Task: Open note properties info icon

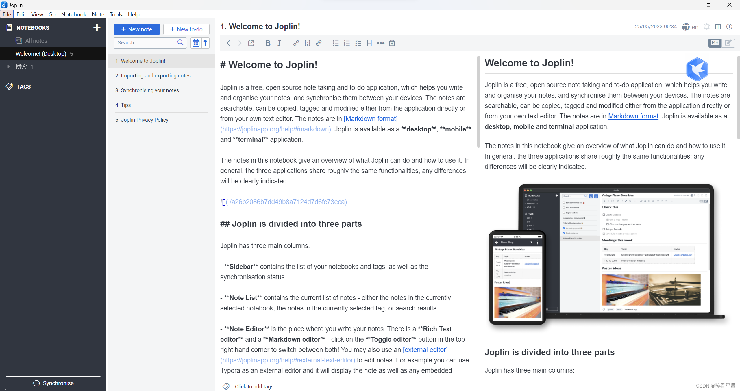Action: (729, 27)
